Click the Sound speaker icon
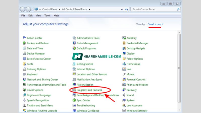The image size is (201, 113). (x=124, y=95)
